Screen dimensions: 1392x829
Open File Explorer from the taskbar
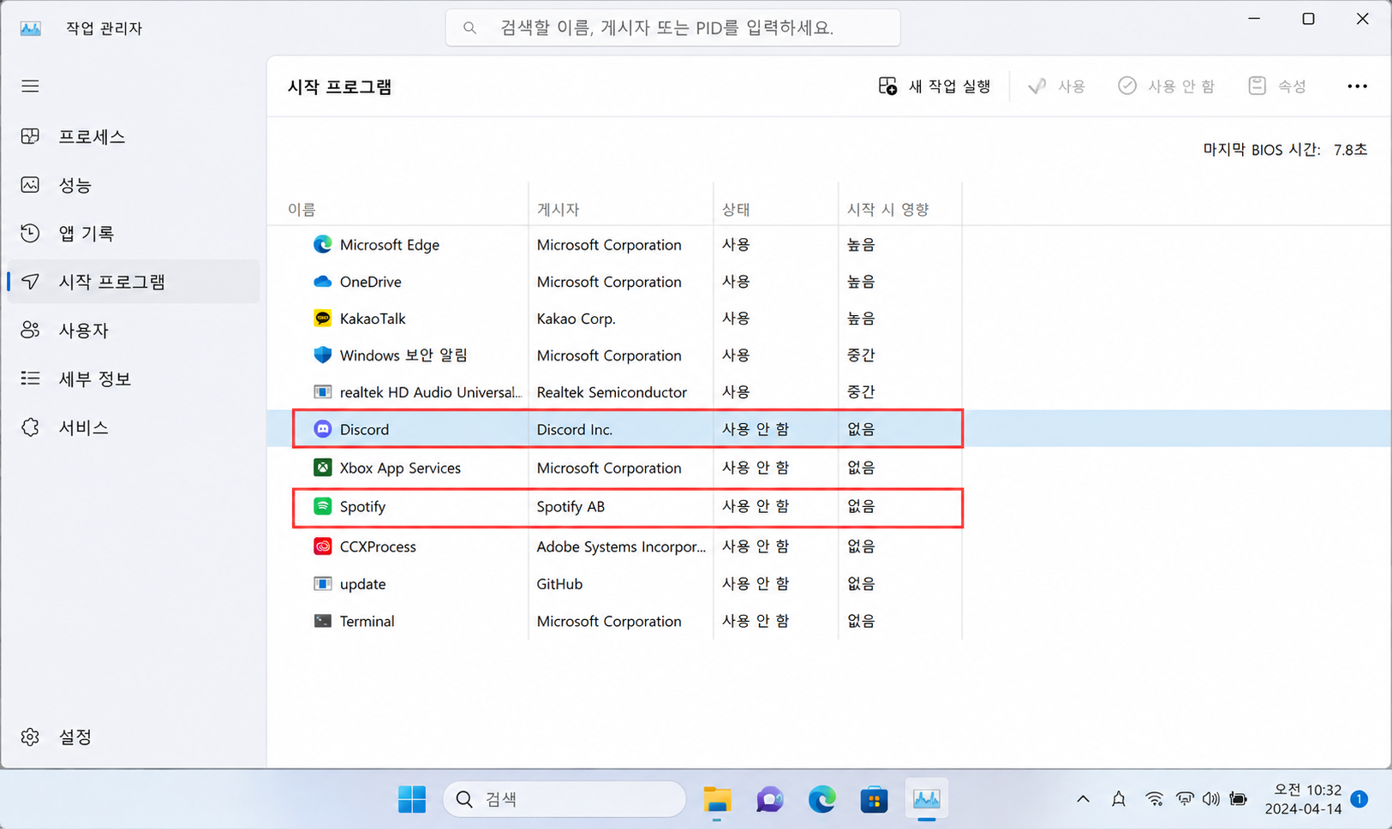pos(717,799)
